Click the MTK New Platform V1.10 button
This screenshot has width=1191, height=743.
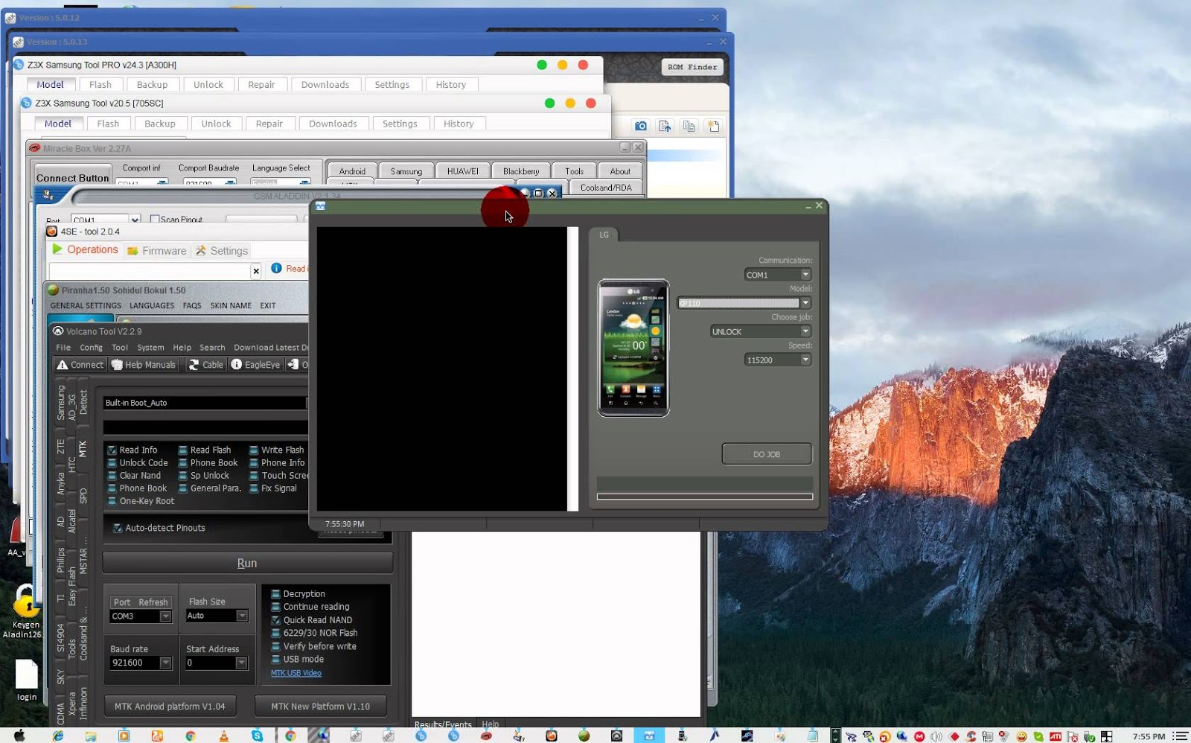click(320, 707)
